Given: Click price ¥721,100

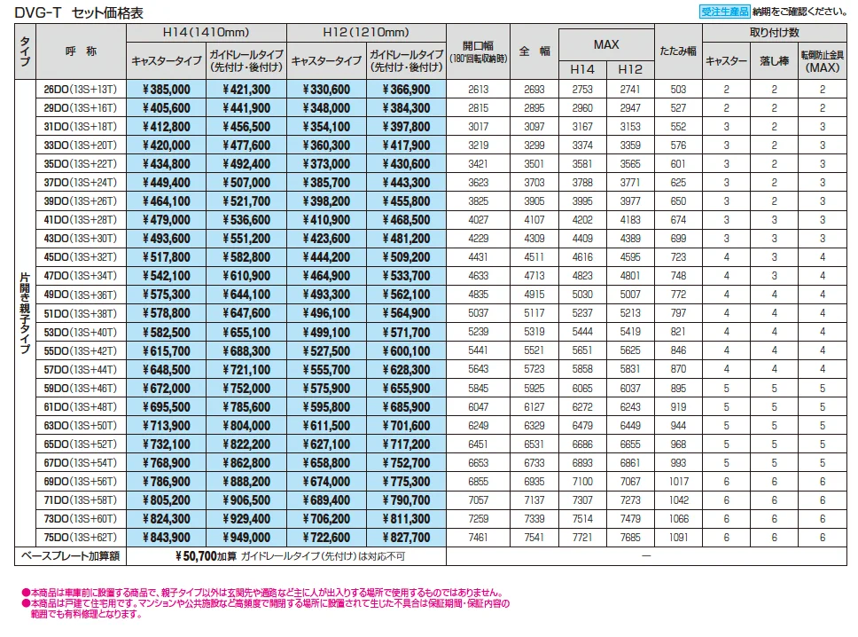Looking at the screenshot, I should [x=246, y=370].
